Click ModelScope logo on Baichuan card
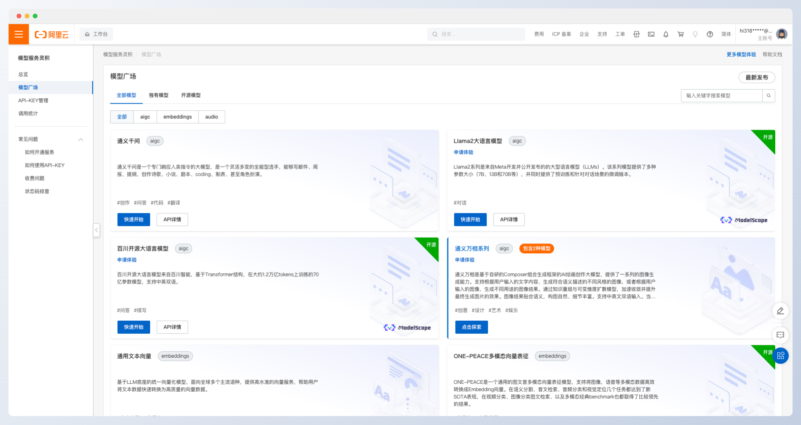The width and height of the screenshot is (801, 425). (407, 328)
